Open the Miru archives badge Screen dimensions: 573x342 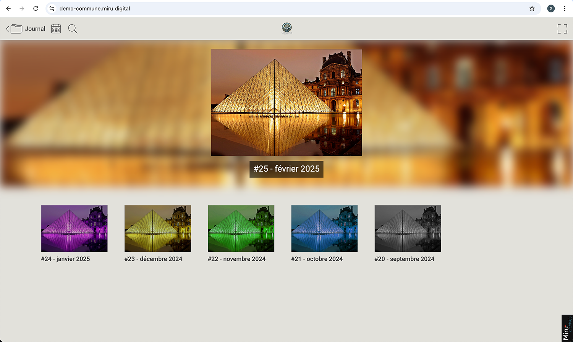click(567, 328)
